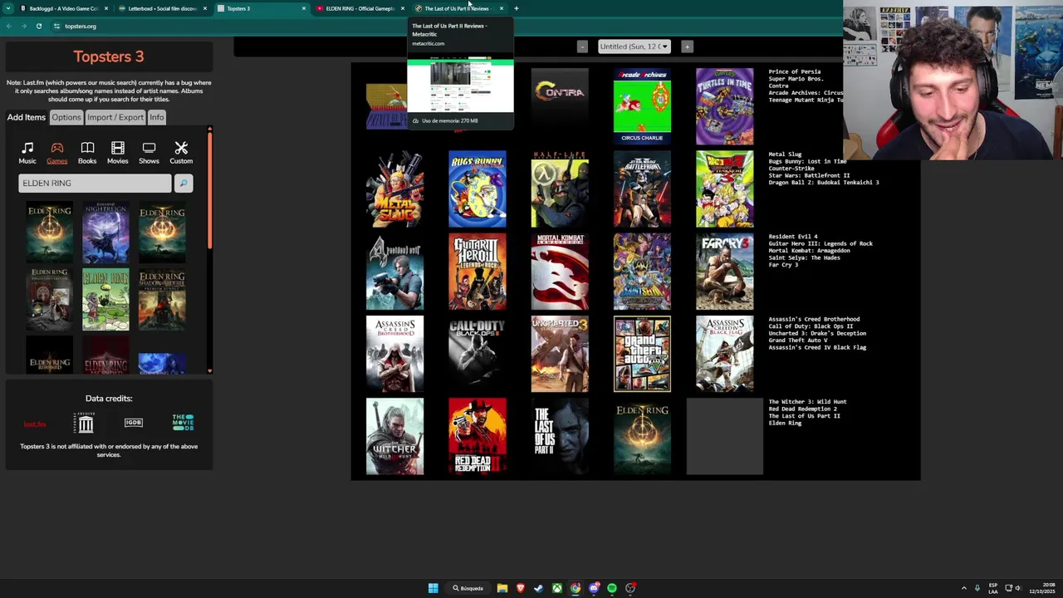Select the Books category icon
This screenshot has width=1063, height=598.
(x=87, y=148)
